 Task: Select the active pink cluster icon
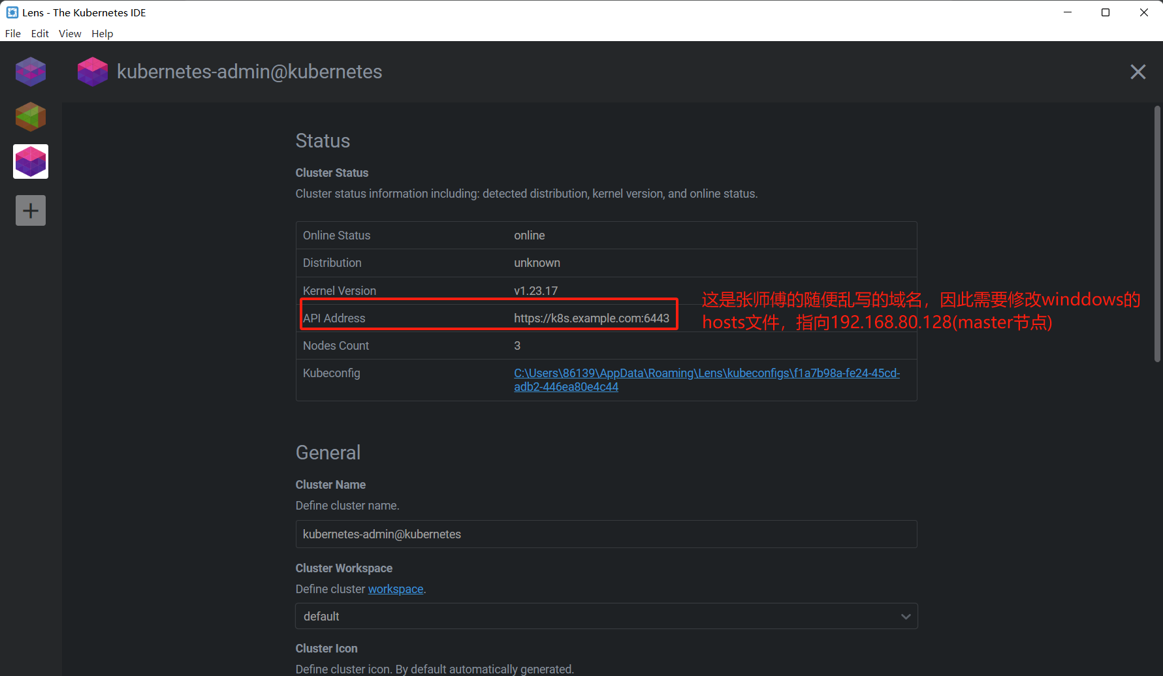[x=31, y=162]
